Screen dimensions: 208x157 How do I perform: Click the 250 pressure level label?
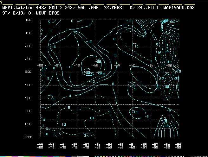(28, 59)
